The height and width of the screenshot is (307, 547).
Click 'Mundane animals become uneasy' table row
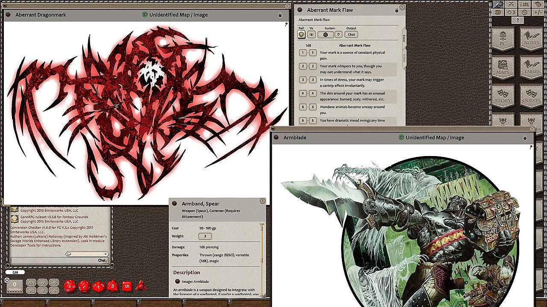(347, 110)
